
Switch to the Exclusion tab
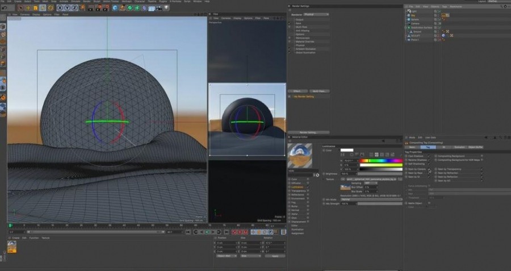459,147
